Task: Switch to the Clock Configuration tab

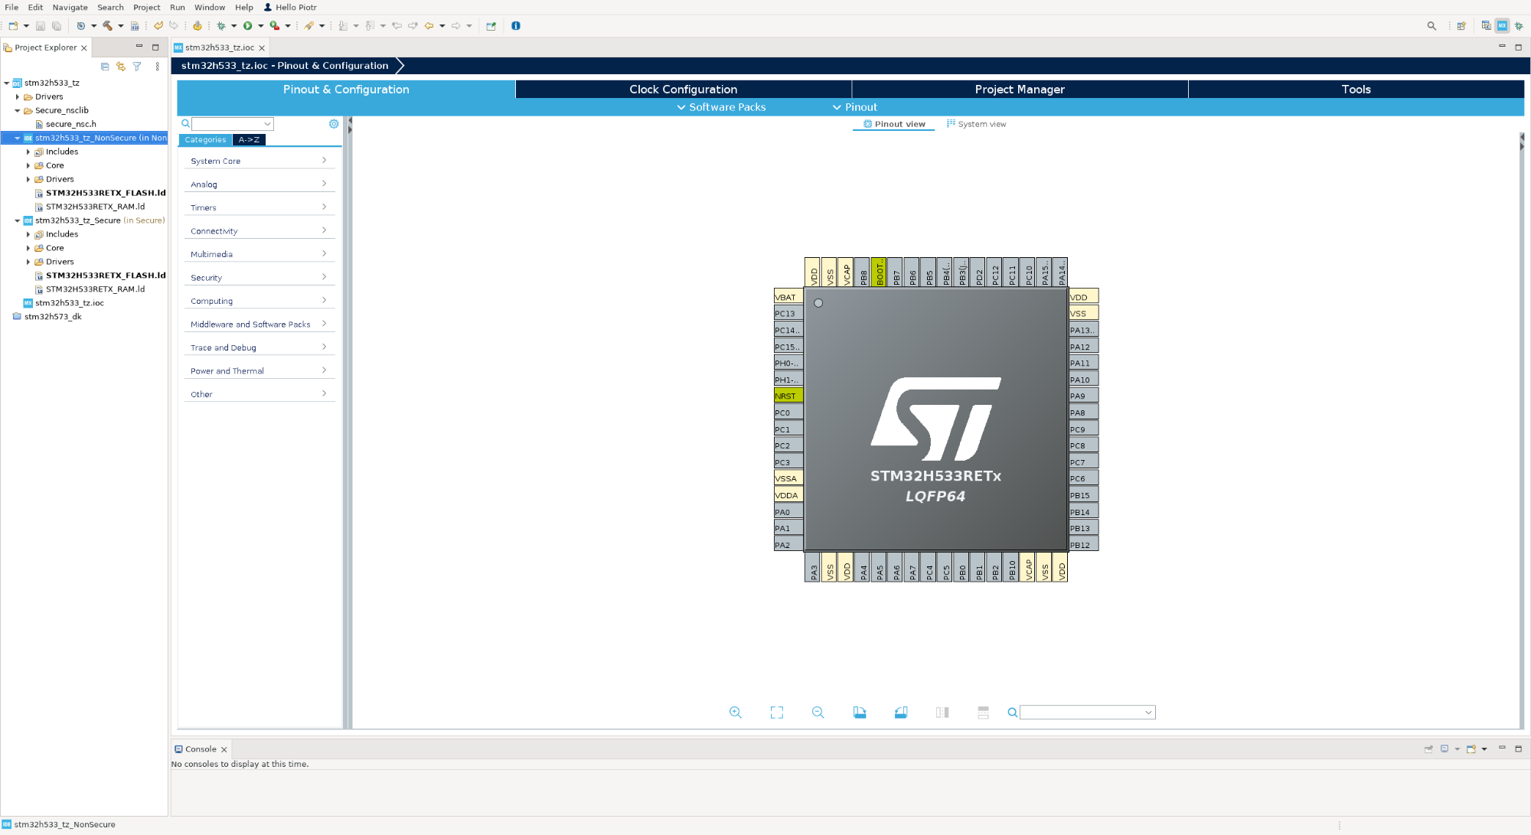Action: 683,90
